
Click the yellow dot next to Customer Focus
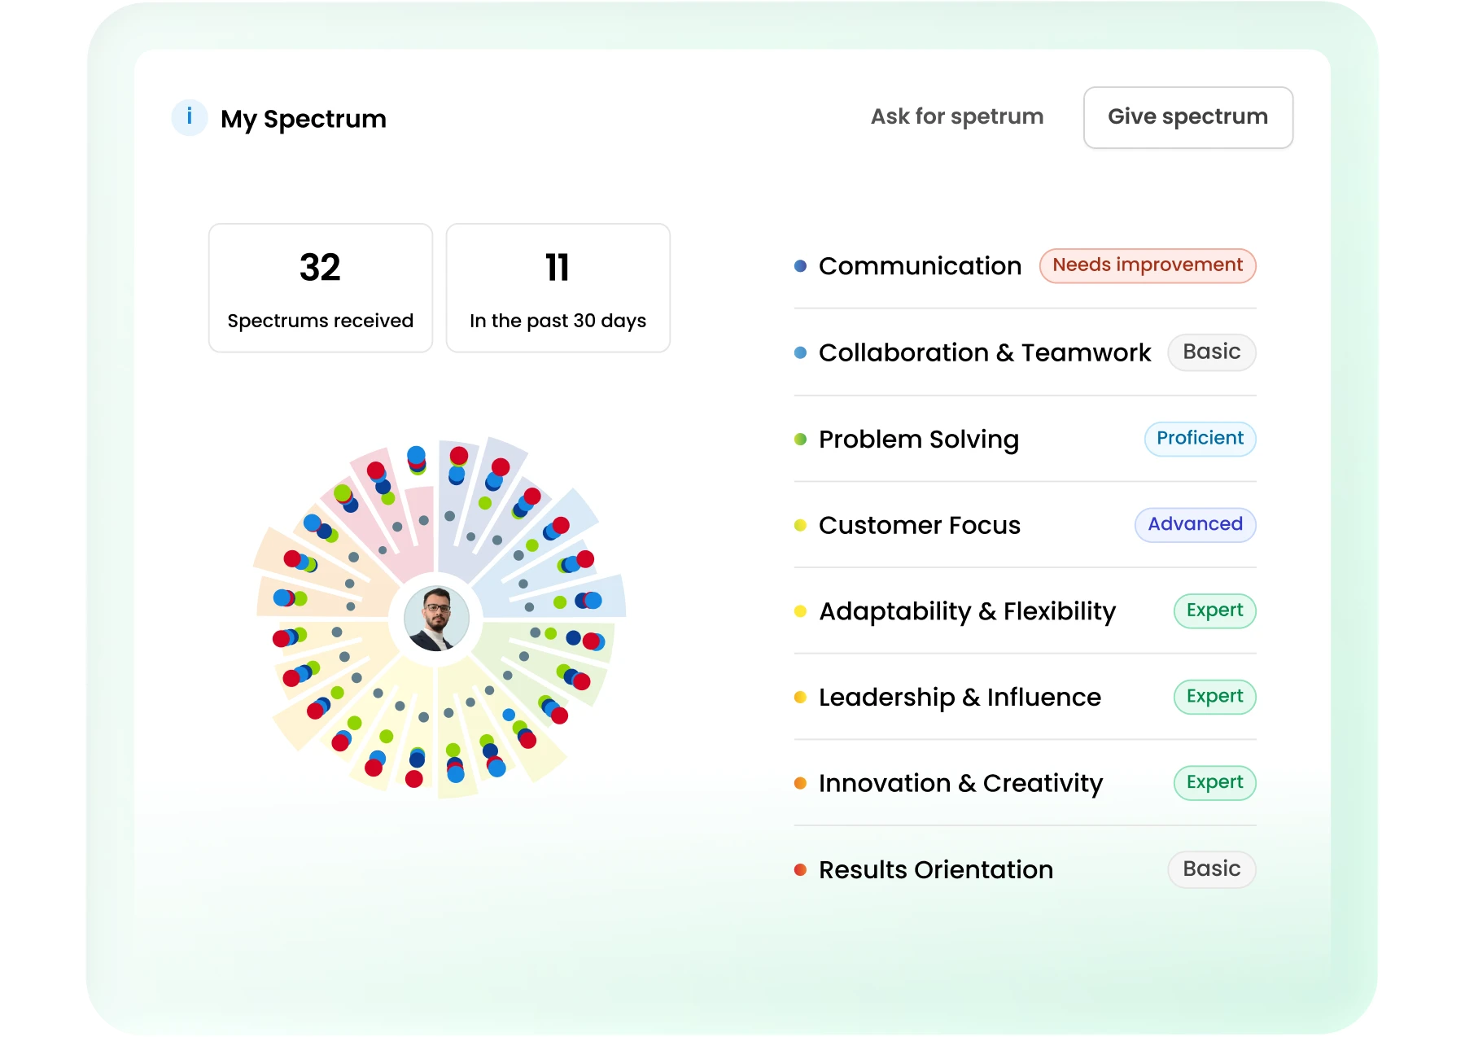(799, 524)
